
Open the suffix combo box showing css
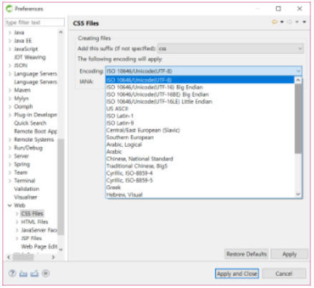click(230, 49)
